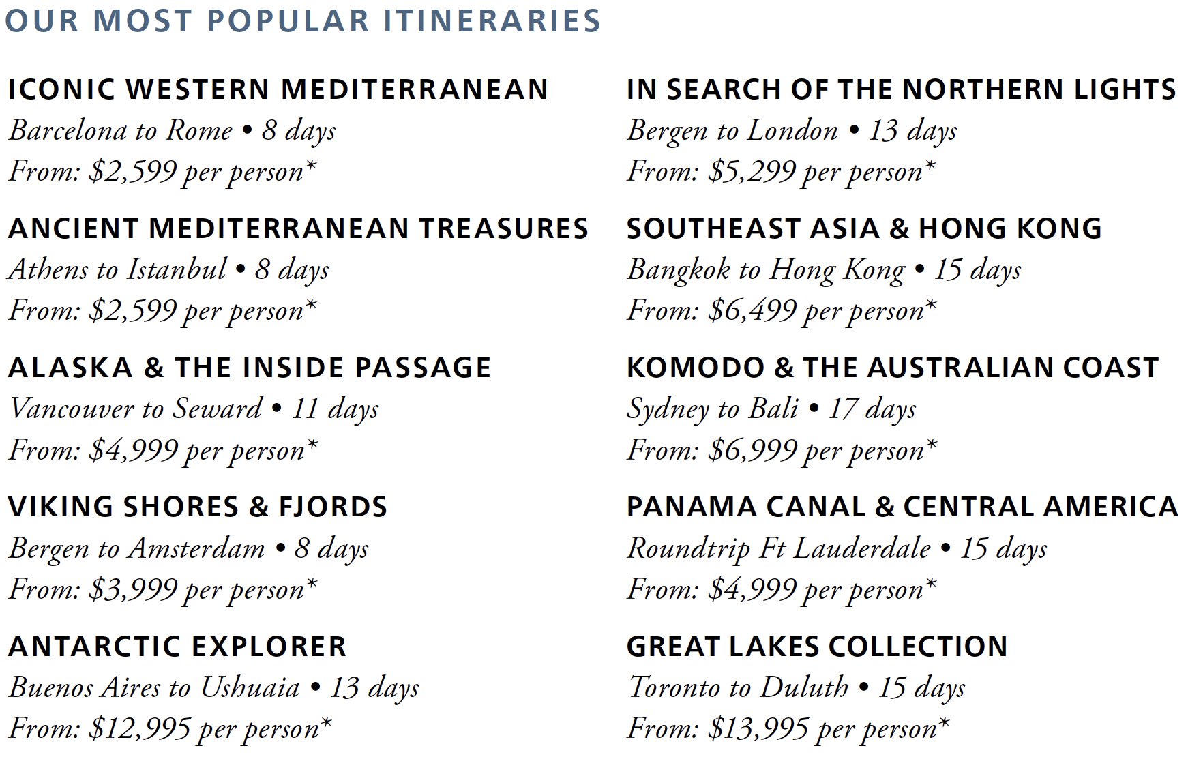Select the Vancouver to Seward 11 days line
The height and width of the screenshot is (757, 1188).
coord(194,409)
